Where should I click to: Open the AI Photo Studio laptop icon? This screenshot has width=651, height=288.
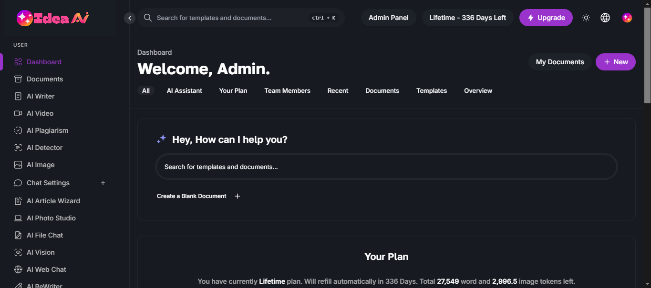tap(18, 218)
